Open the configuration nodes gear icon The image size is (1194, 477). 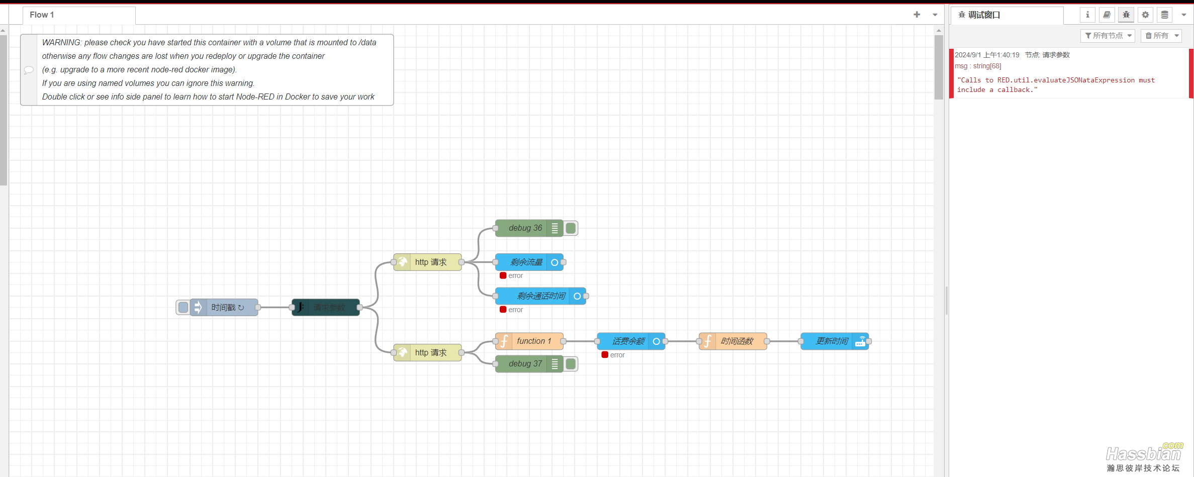(x=1145, y=15)
